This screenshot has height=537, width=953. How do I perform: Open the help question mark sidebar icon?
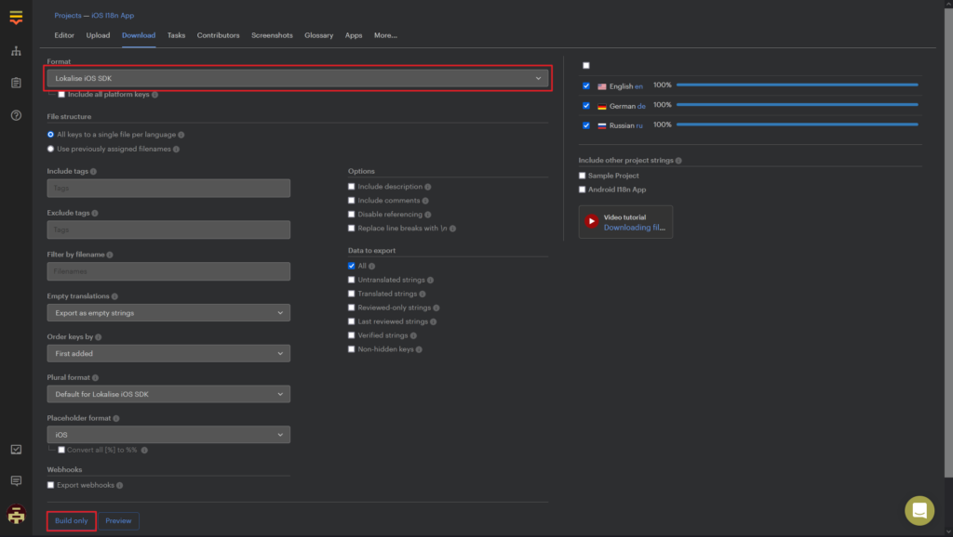(x=16, y=115)
